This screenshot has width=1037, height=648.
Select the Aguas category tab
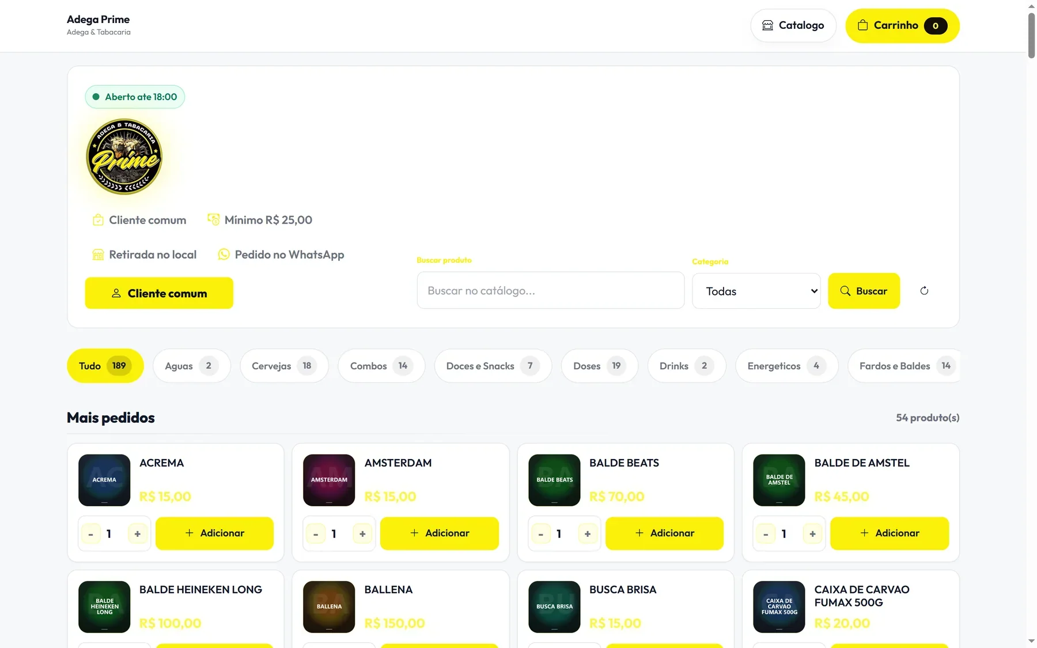[191, 366]
